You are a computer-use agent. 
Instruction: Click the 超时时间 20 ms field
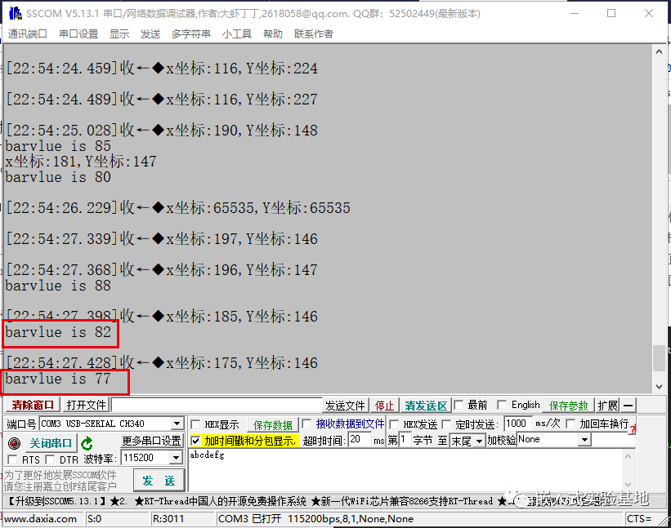click(x=360, y=439)
